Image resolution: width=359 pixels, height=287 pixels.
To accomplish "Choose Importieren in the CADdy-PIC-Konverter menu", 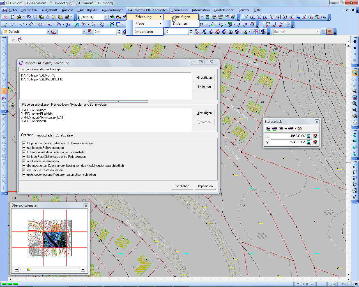I will (x=144, y=32).
